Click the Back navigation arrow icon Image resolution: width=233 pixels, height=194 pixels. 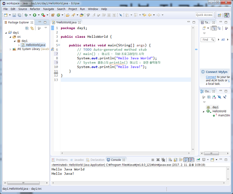pyautogui.click(x=150, y=15)
